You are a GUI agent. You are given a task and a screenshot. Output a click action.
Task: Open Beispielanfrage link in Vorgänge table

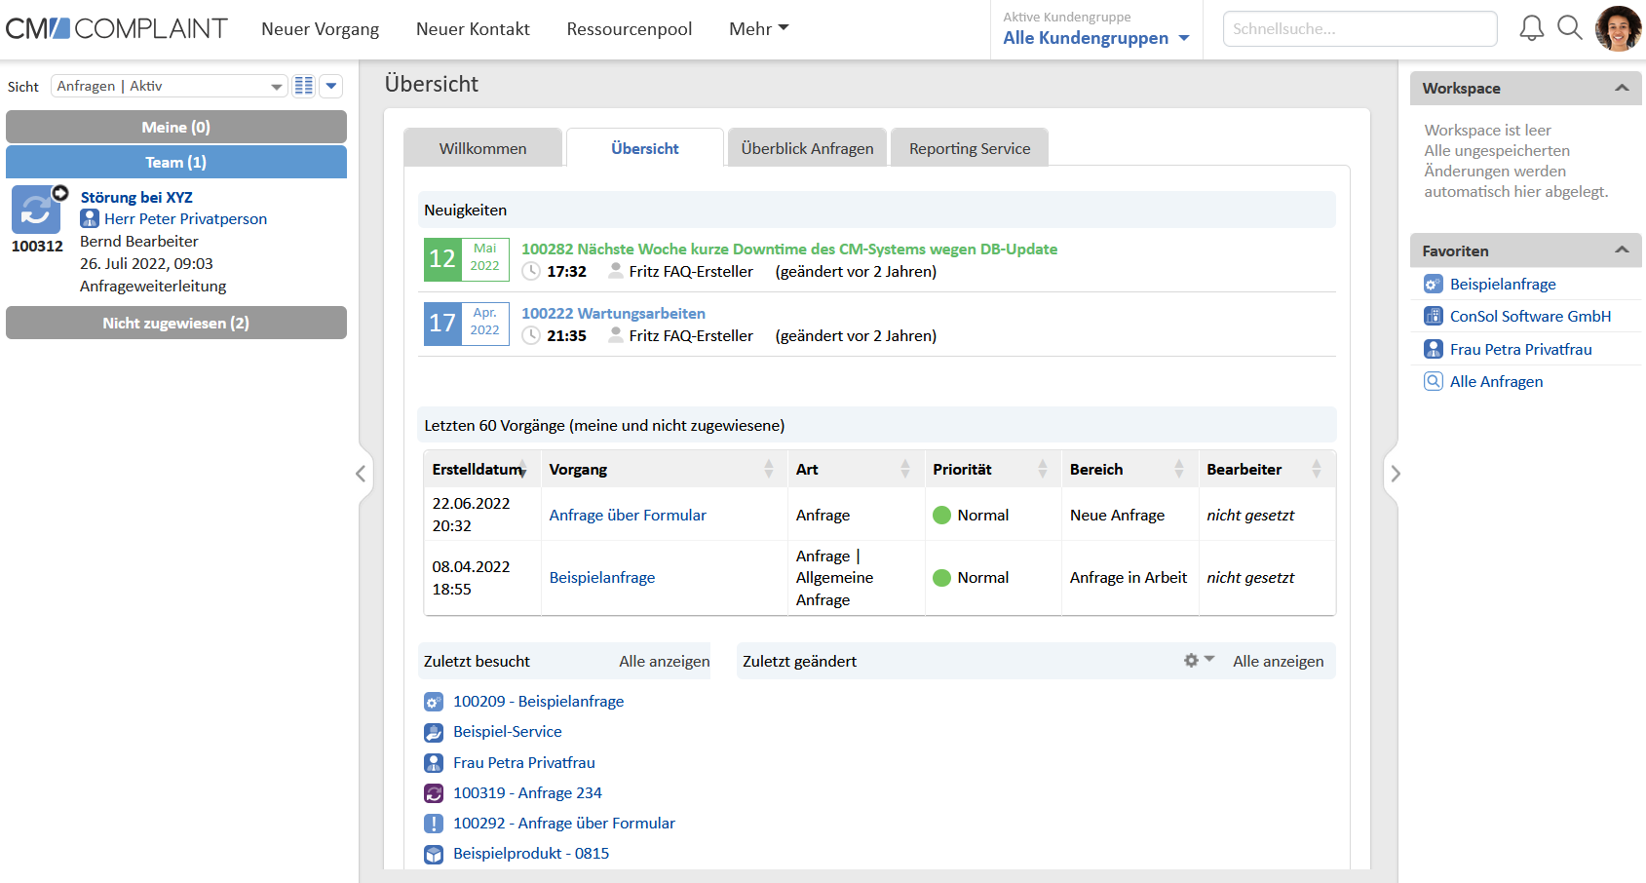click(x=602, y=577)
